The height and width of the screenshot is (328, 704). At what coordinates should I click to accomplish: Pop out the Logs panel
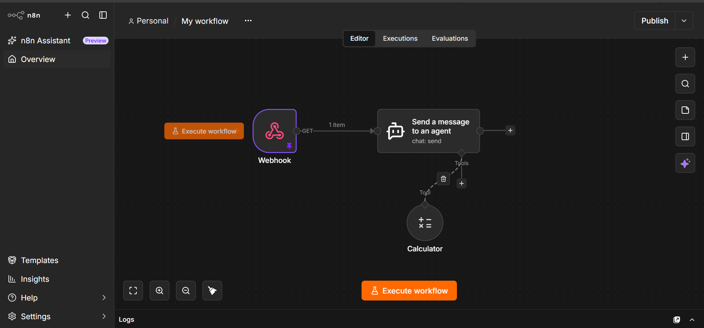pos(677,320)
